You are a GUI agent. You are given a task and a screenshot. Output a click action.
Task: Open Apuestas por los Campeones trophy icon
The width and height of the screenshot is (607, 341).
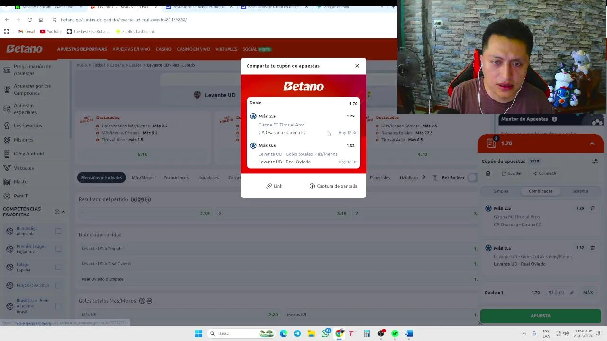click(7, 90)
